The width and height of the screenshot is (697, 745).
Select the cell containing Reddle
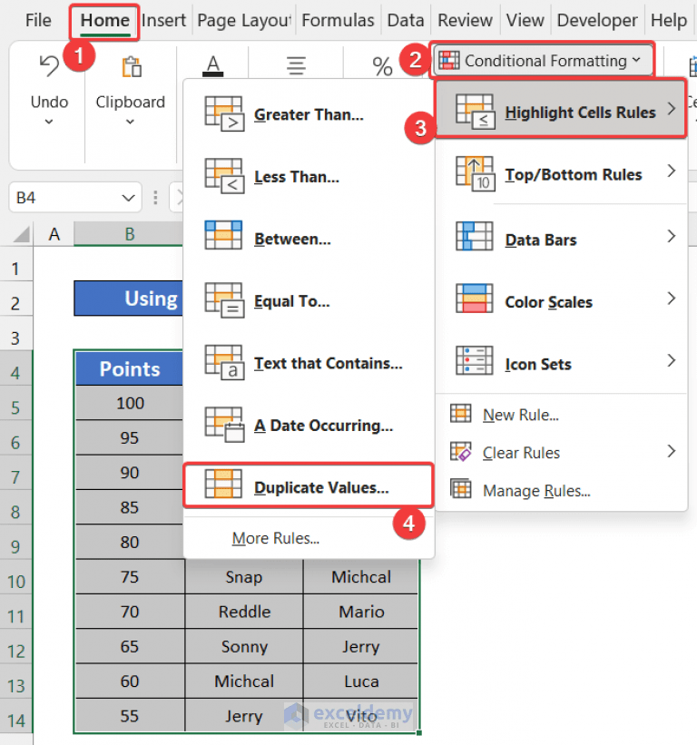(244, 612)
